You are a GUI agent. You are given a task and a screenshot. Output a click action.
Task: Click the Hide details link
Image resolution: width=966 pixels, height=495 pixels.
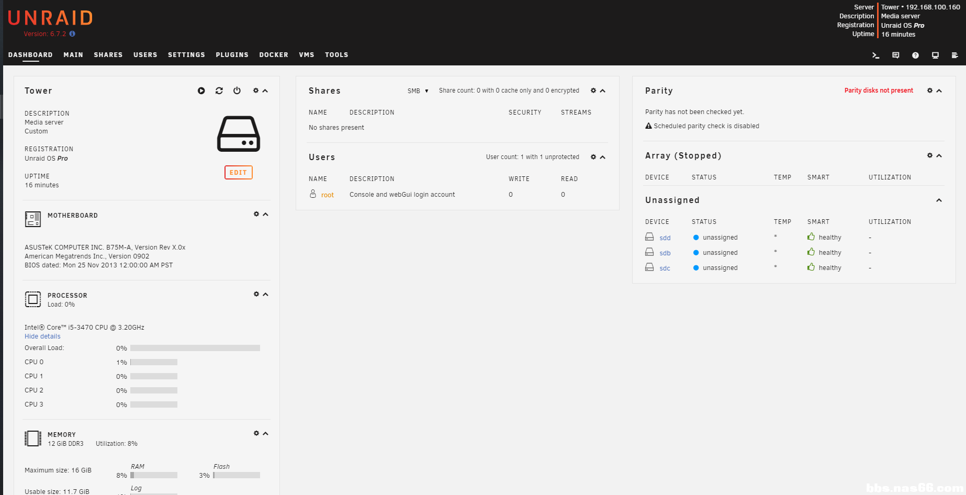(x=42, y=336)
